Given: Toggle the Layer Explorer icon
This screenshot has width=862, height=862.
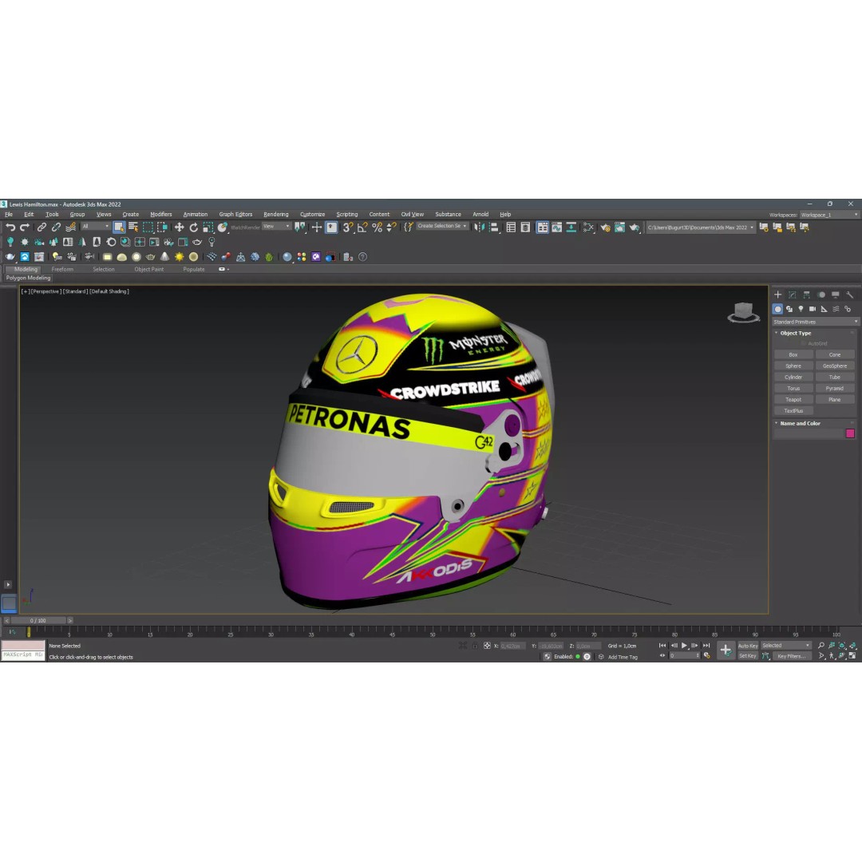Looking at the screenshot, I should [x=525, y=227].
